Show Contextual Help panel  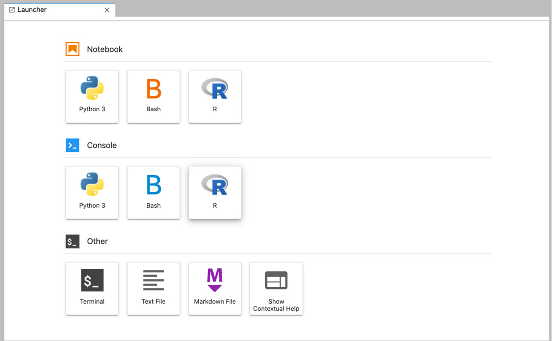(276, 288)
